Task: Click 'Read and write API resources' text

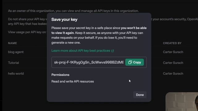Action: tap(73, 81)
